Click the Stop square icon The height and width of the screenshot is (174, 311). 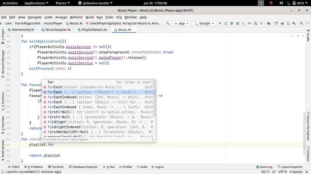(x=261, y=23)
